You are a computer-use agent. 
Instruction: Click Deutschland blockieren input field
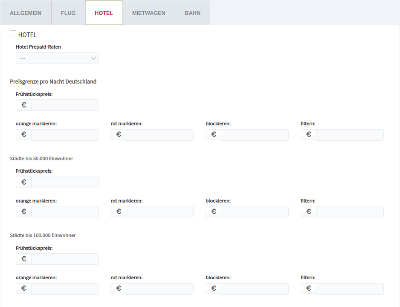coord(255,135)
